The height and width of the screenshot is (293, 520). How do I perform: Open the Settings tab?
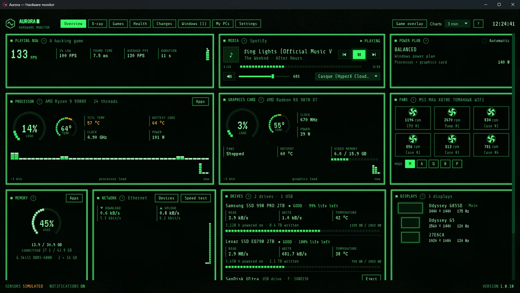(248, 24)
